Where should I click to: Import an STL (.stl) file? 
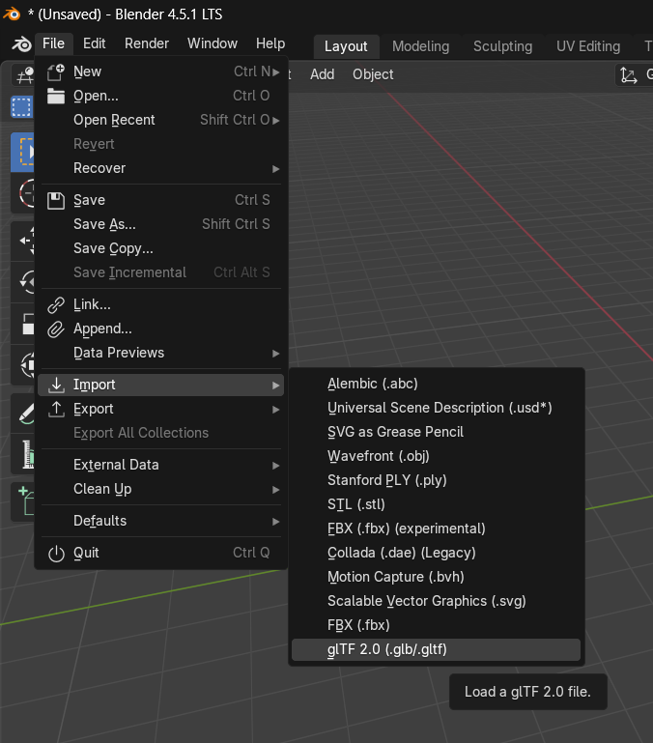coord(436,504)
